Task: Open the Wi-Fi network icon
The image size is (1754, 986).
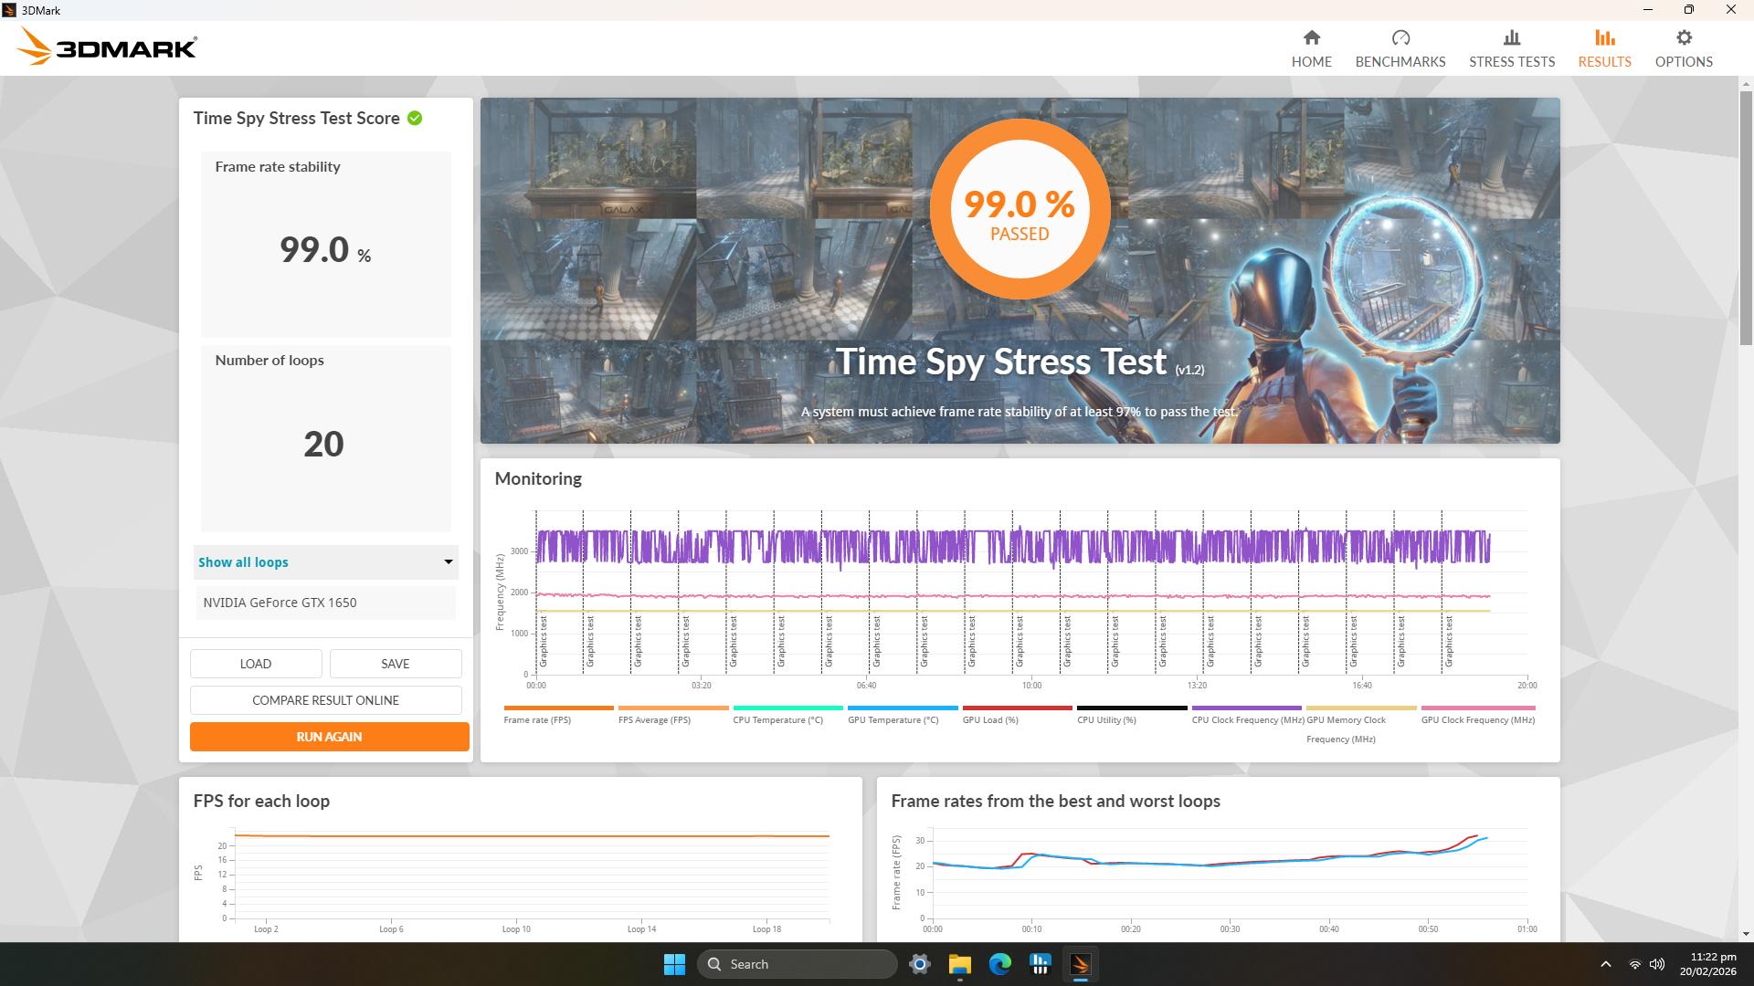Action: [1634, 964]
